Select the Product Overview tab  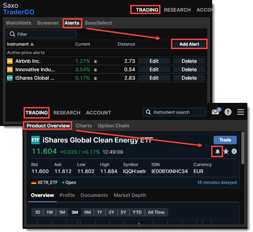click(48, 126)
